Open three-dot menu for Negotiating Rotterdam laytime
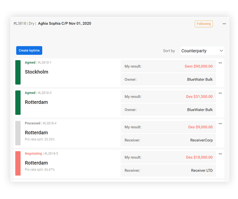This screenshot has height=199, width=238. pyautogui.click(x=220, y=154)
